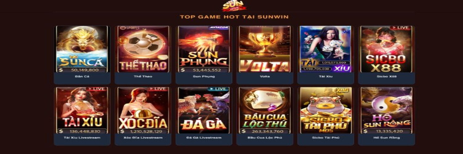The image size is (463, 154).
Task: Open the Xóc Đĩa Livestream thumbnail
Action: coord(143,110)
